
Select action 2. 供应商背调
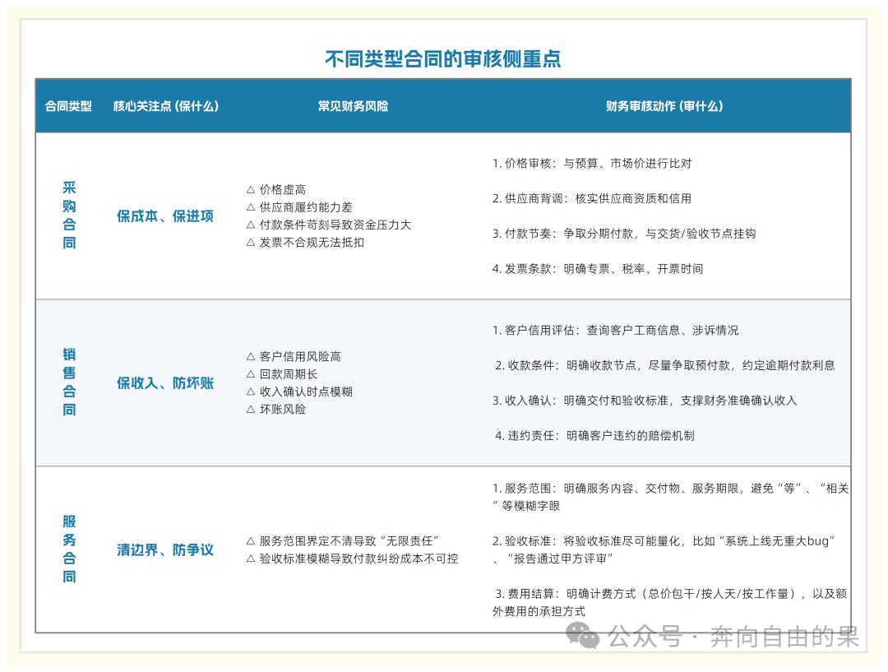[x=592, y=199]
